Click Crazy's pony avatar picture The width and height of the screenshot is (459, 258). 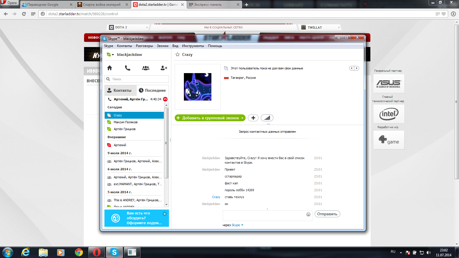(198, 87)
